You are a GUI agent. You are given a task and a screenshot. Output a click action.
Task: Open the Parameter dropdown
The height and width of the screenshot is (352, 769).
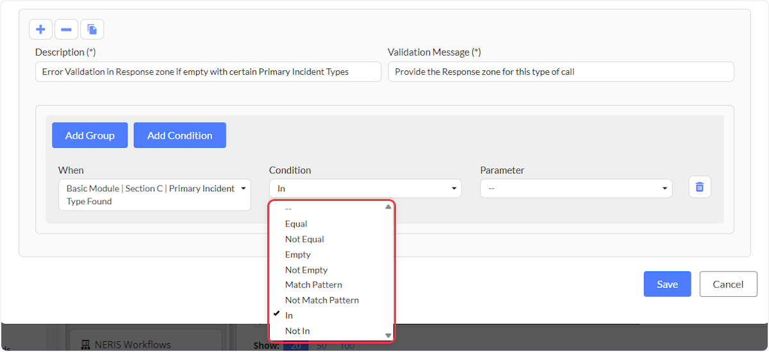point(576,188)
